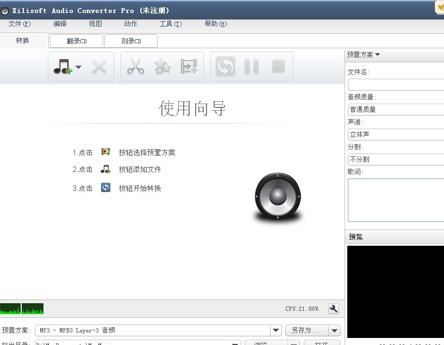Open settings via the wrench icon

pos(334,309)
